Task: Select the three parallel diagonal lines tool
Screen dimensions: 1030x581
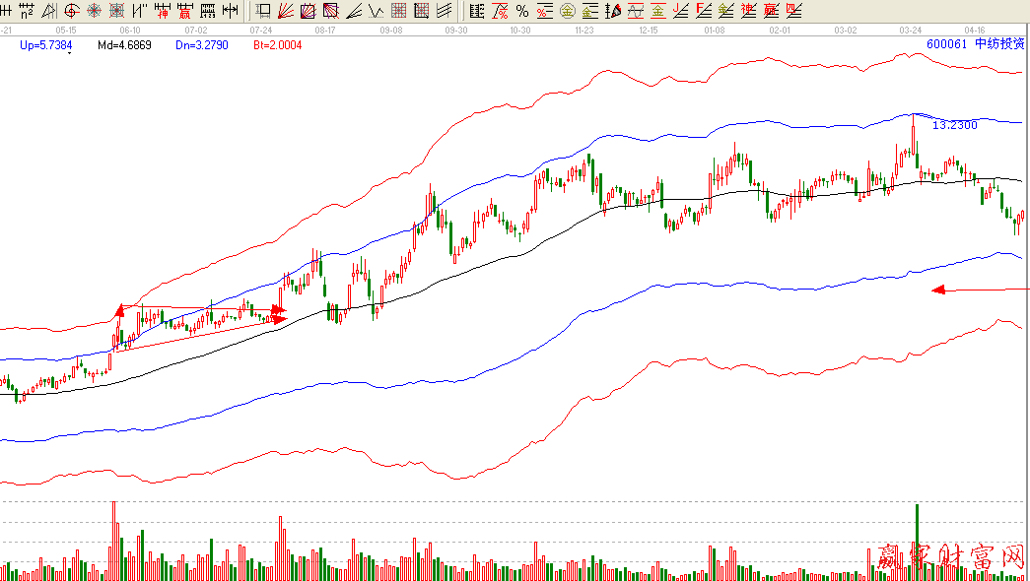Action: point(445,12)
